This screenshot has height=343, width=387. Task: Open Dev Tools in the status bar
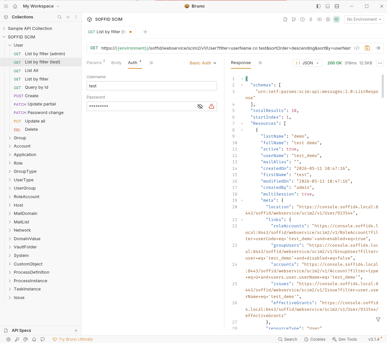point(345,339)
